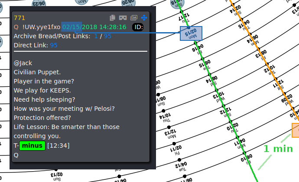Select the Tue 10/12 dot on orange line
This screenshot has width=299, height=182.
pyautogui.click(x=267, y=64)
